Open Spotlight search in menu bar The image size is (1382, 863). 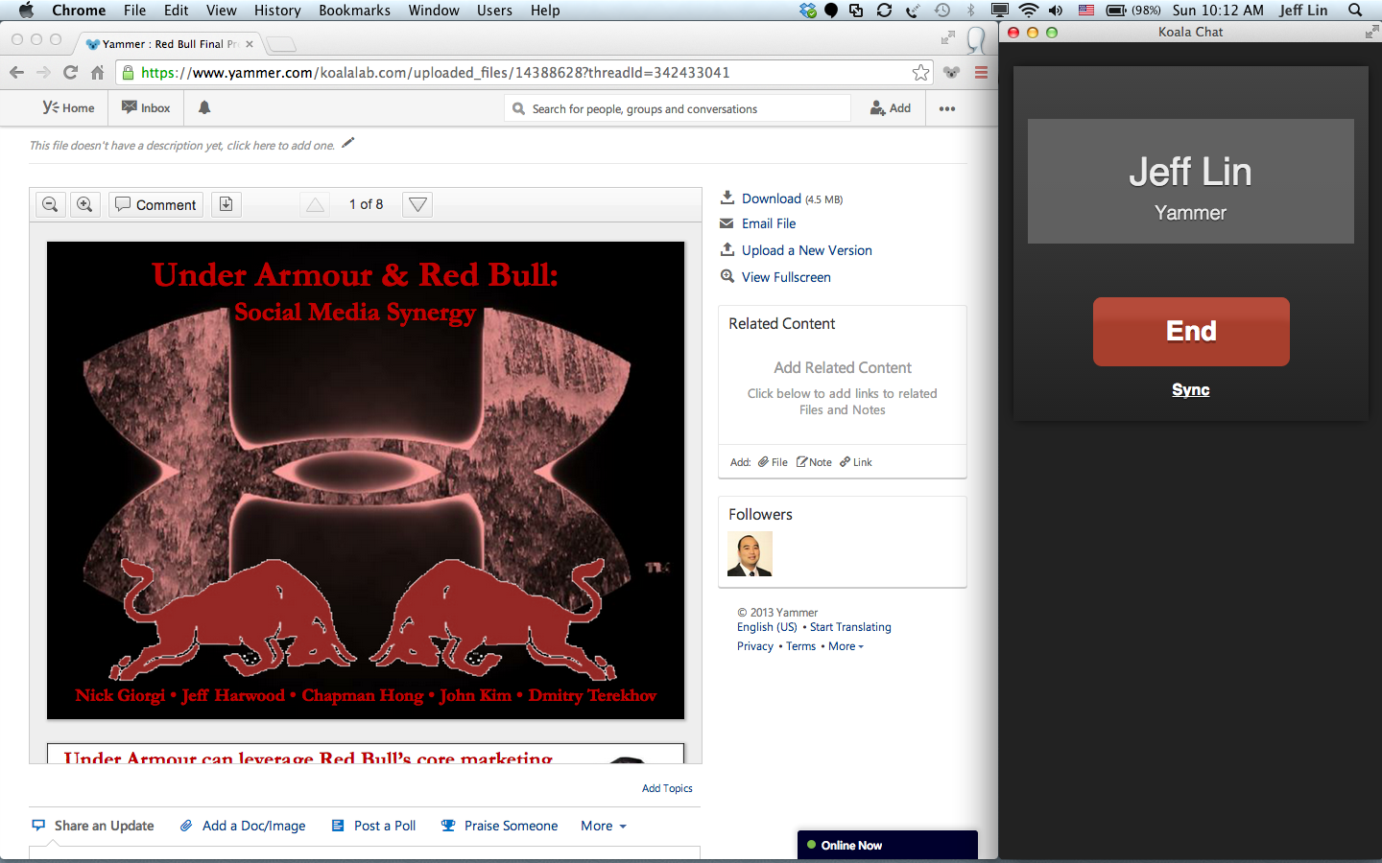(x=1355, y=10)
